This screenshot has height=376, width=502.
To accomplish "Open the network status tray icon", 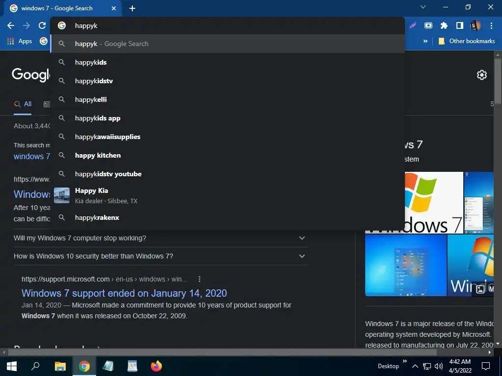I will [427, 366].
